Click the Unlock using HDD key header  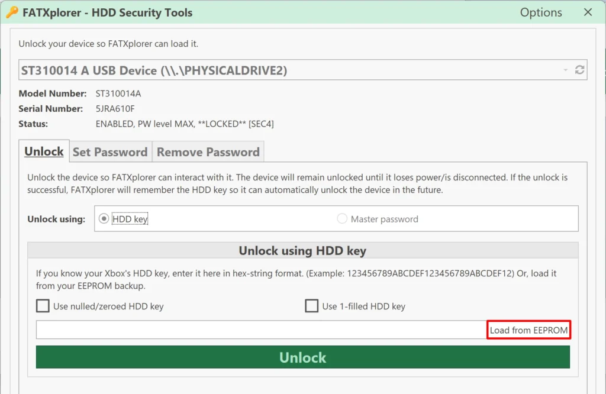click(x=302, y=250)
